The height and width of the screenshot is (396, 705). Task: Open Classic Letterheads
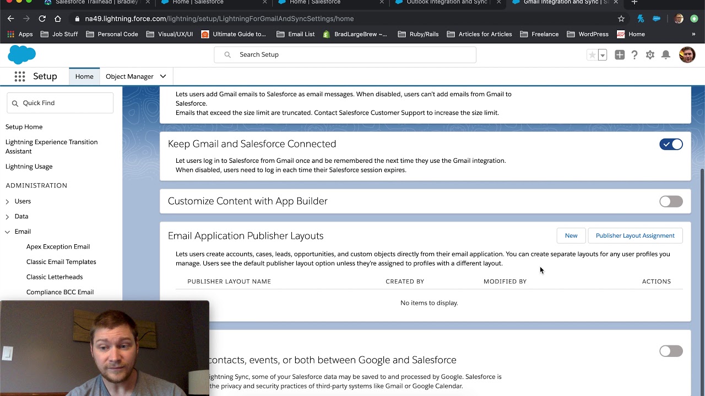55,277
